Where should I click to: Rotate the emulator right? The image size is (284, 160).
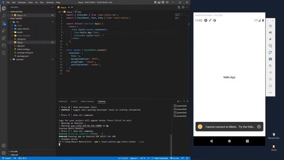[270, 52]
